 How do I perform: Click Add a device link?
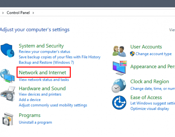30,100
